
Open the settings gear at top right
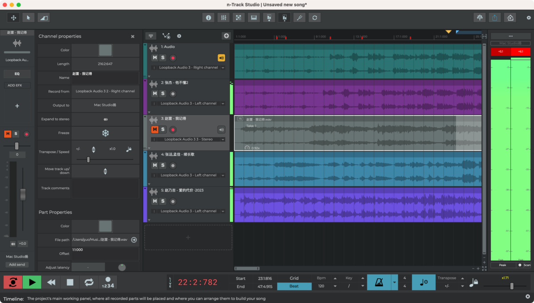click(x=529, y=18)
